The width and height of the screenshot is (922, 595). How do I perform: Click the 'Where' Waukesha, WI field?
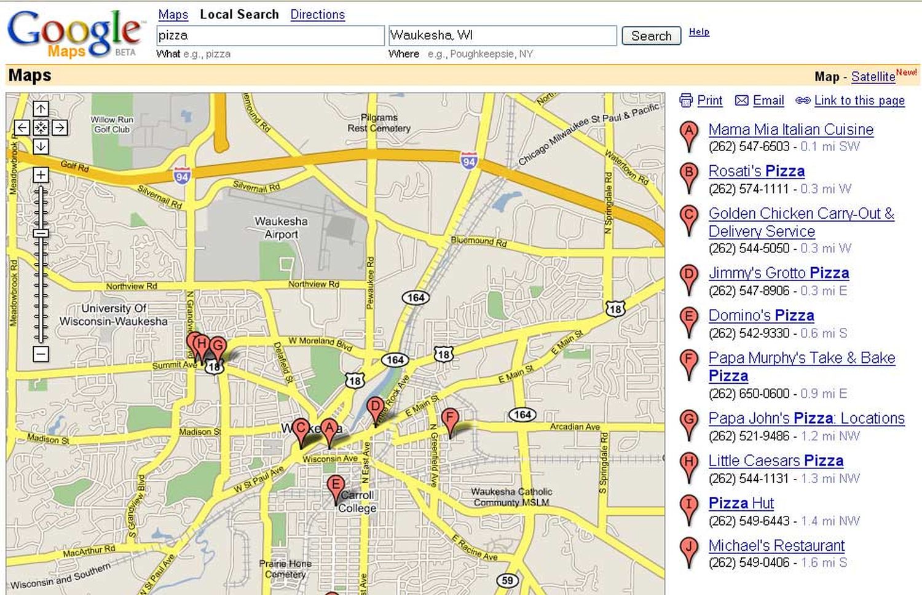502,36
